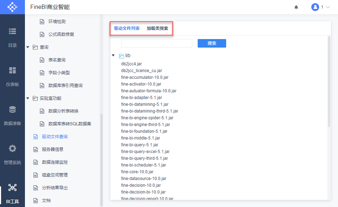Select db2jcc_license_cu.jar file
The width and height of the screenshot is (338, 207).
pyautogui.click(x=142, y=71)
